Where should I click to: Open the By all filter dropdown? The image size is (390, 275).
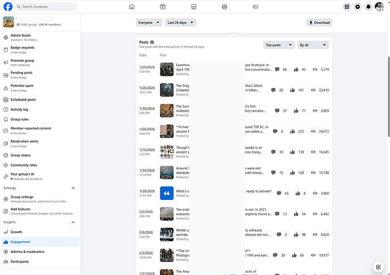point(313,45)
